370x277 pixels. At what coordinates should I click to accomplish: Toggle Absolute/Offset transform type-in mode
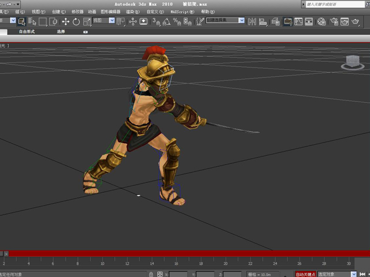coord(160,274)
